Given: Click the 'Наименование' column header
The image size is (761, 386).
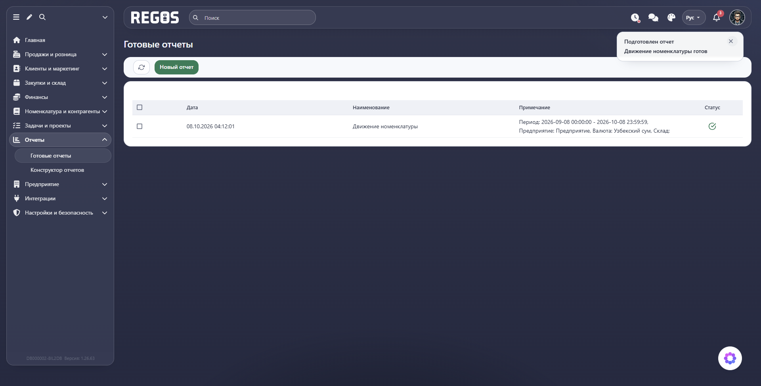Looking at the screenshot, I should click(x=371, y=107).
